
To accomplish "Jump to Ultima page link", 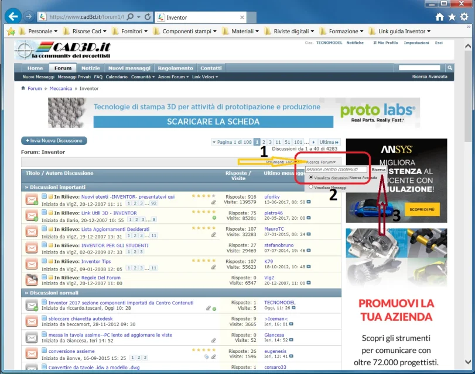I will click(329, 142).
